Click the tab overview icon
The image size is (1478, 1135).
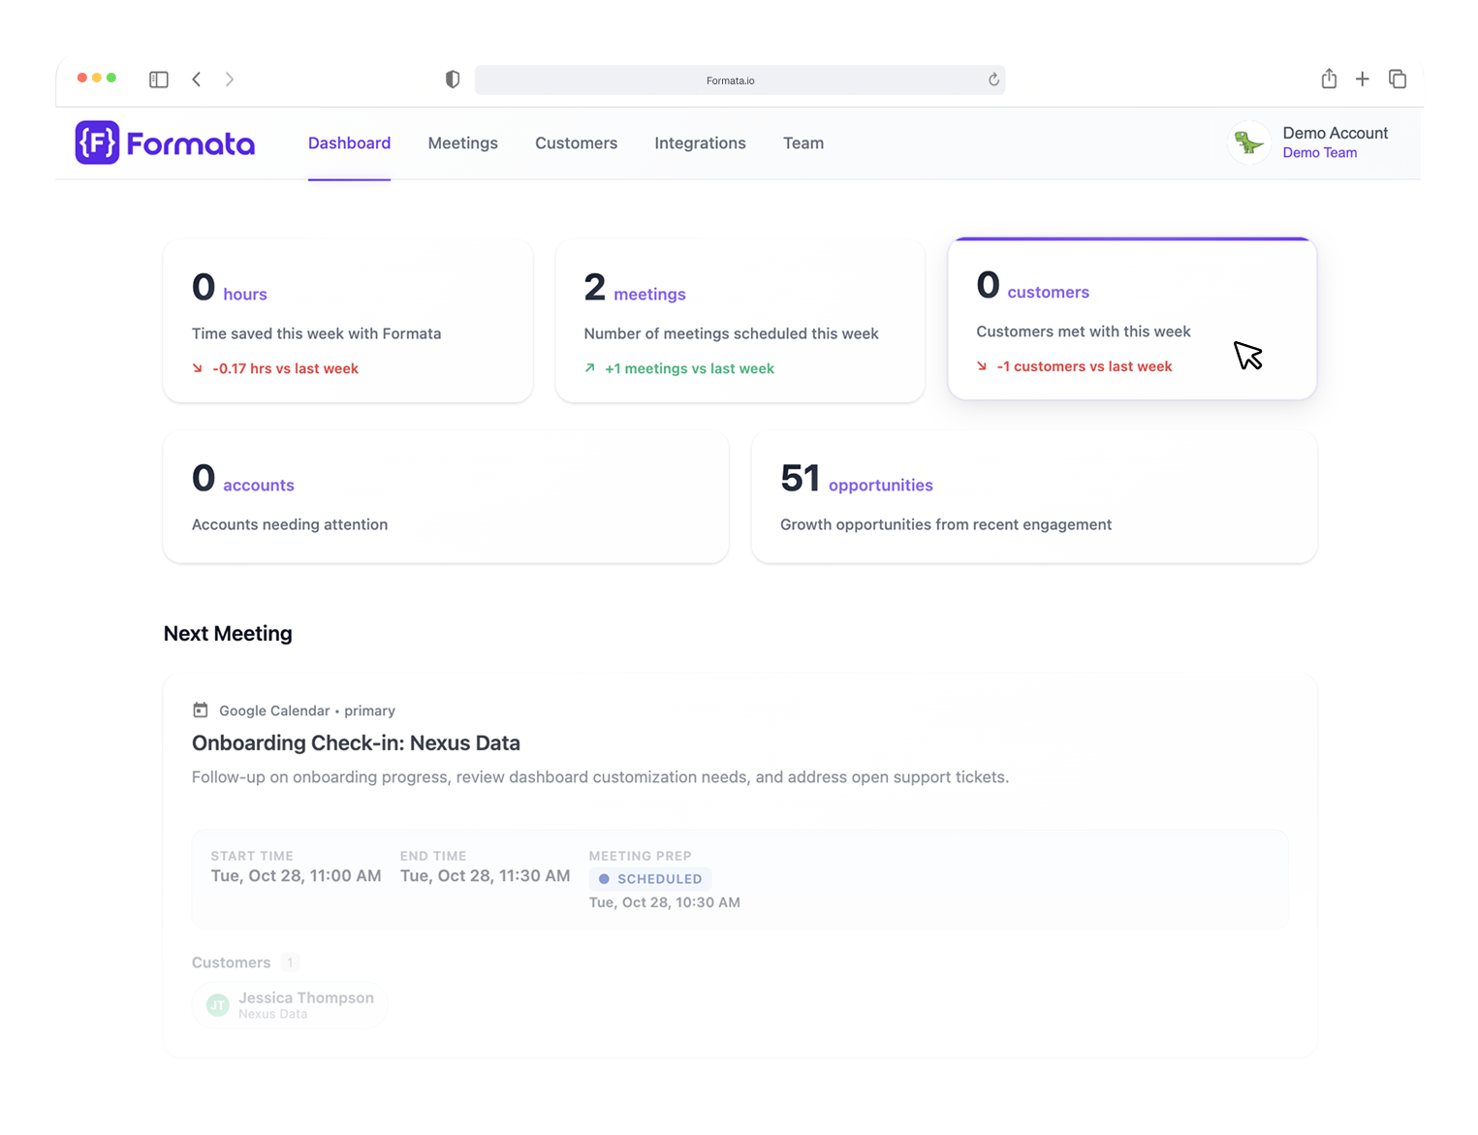[1398, 79]
